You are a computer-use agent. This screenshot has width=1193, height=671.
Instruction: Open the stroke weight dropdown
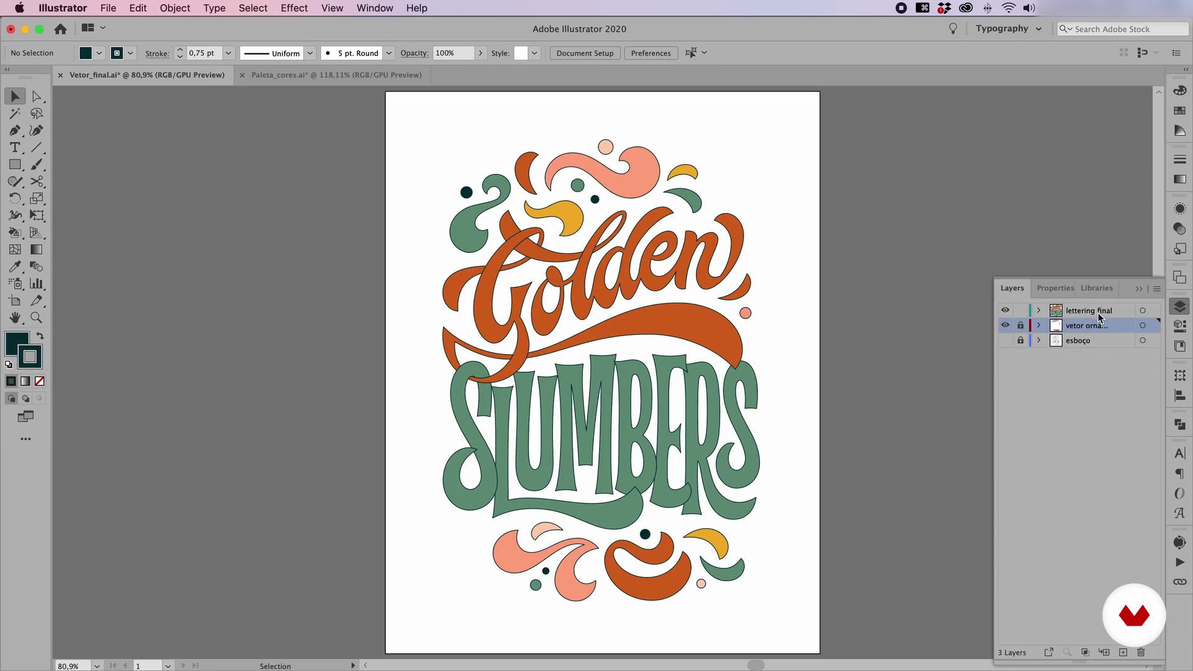tap(228, 53)
